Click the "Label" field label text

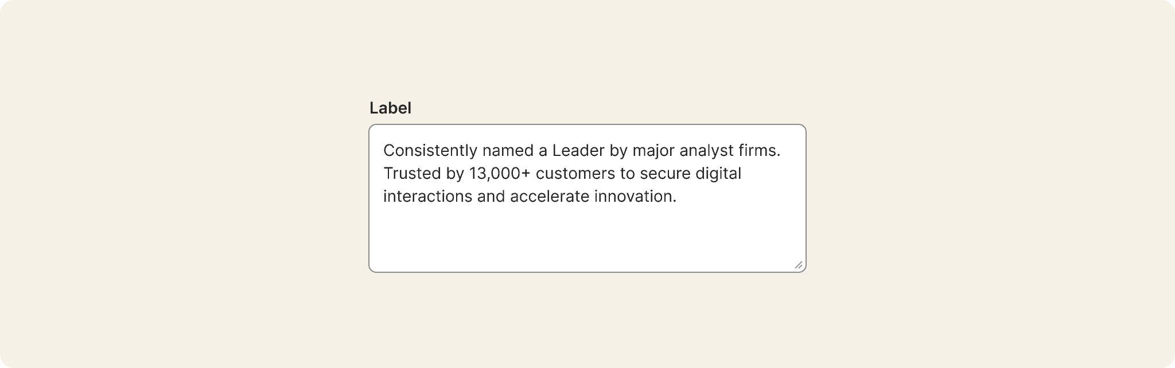390,108
